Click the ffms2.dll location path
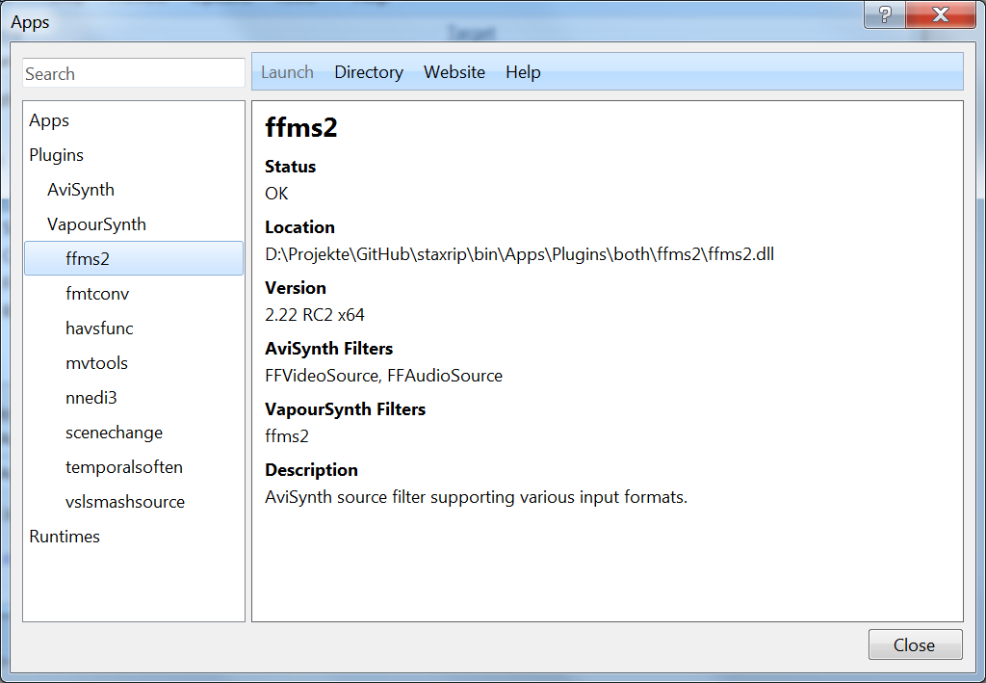Viewport: 986px width, 683px height. 519,254
